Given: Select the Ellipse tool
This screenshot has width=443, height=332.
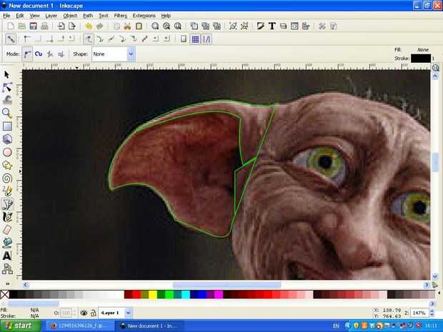Looking at the screenshot, I should 7,152.
